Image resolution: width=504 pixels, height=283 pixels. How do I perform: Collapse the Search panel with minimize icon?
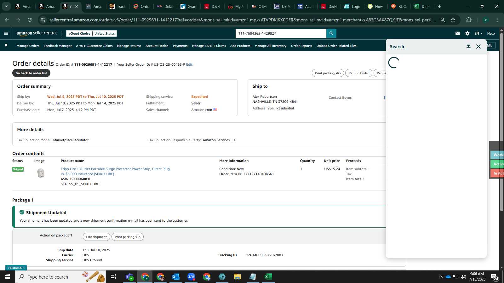coord(468,47)
